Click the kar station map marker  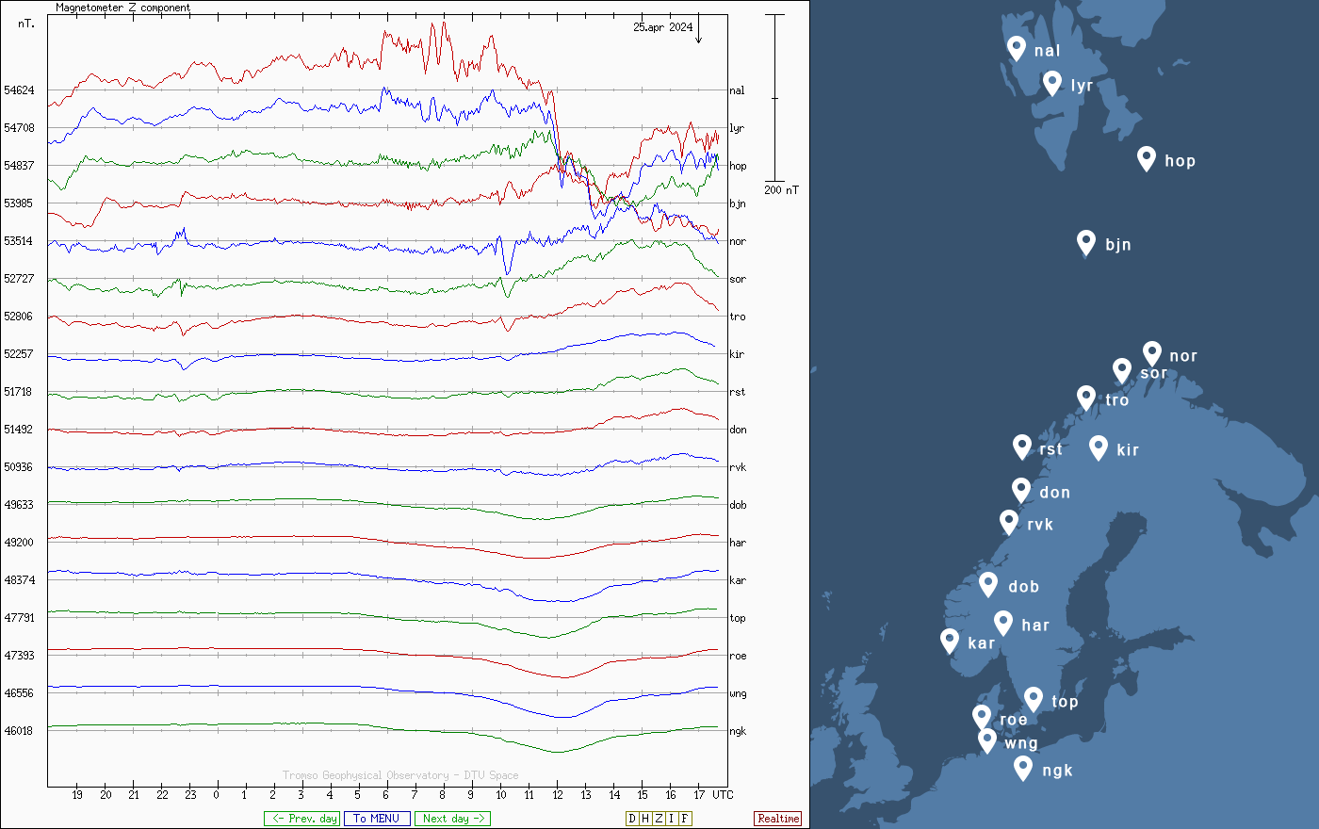(950, 641)
